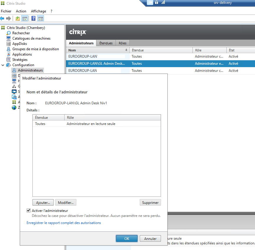The width and height of the screenshot is (255, 250).
Task: Click the Configuration folder icon
Action: [9, 65]
